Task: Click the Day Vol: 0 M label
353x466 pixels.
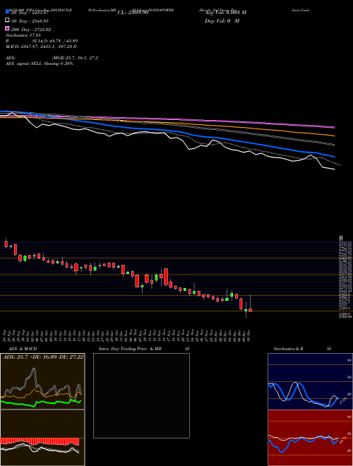Action: tap(222, 21)
